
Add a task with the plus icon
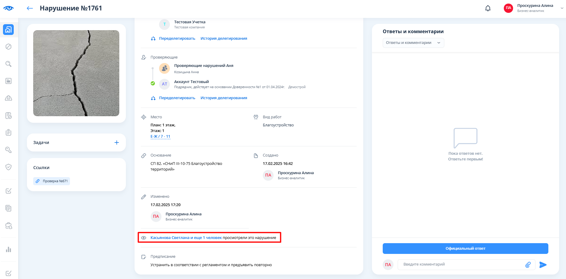coord(117,142)
